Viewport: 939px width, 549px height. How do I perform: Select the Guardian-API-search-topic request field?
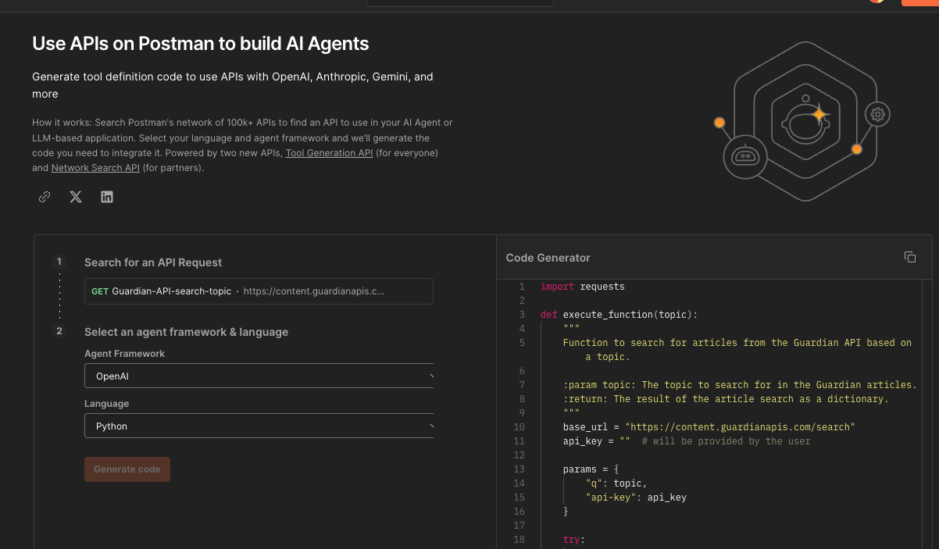[x=259, y=291]
